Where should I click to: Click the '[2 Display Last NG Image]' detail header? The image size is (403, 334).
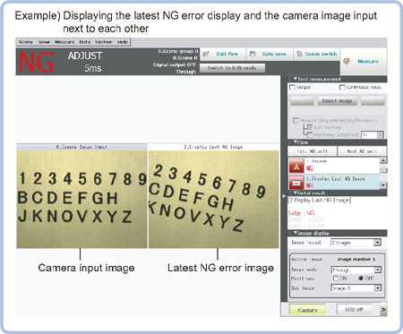click(320, 201)
